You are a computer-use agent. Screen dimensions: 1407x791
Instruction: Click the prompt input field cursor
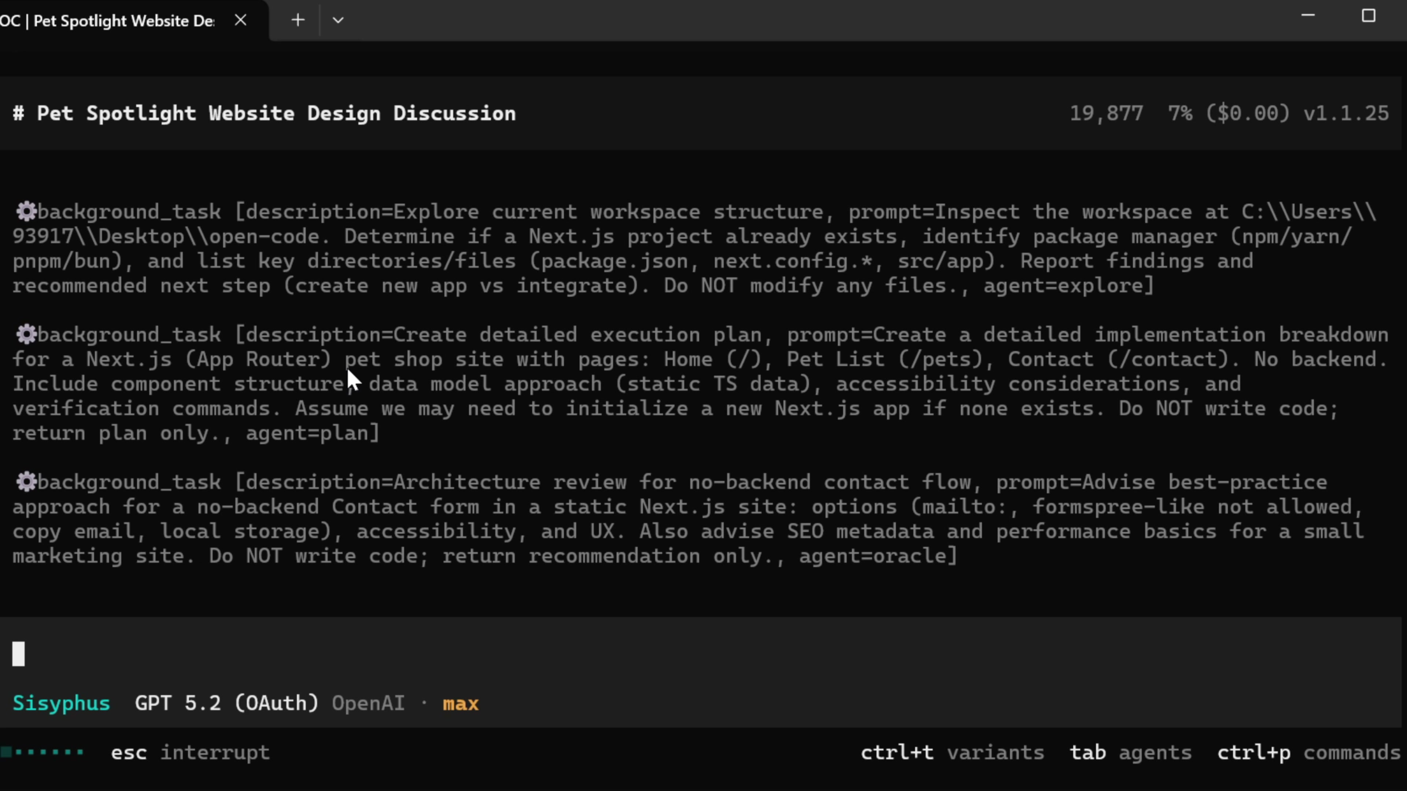click(19, 653)
